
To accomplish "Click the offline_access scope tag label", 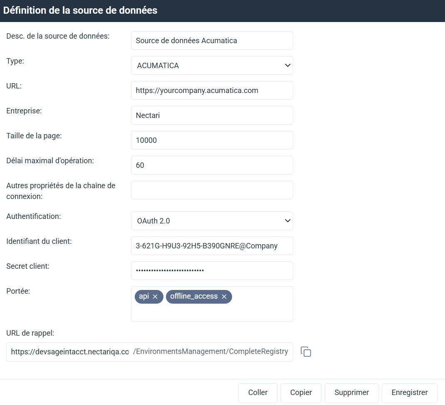I will point(194,296).
